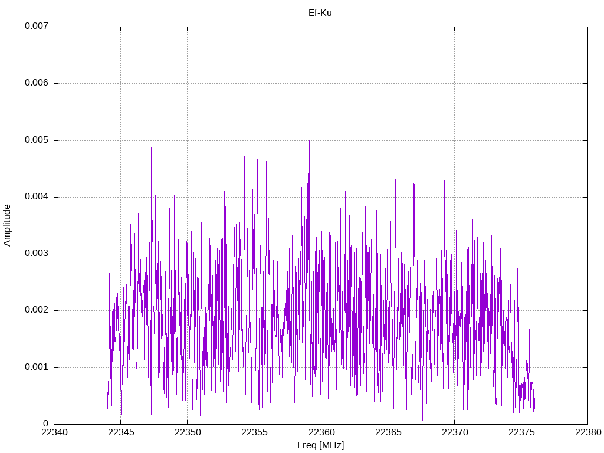Viewport: 604px width, 453px height.
Task: Click the tallest spectrum peak above 0.006
Action: point(224,82)
